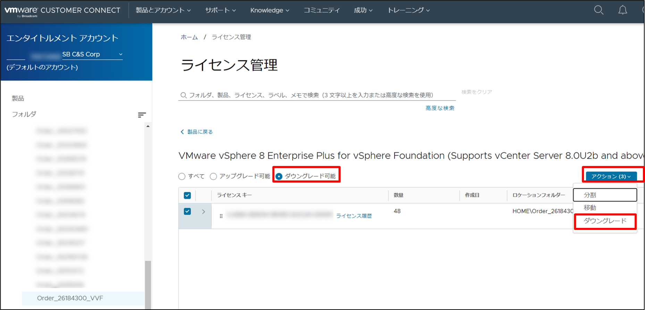This screenshot has height=310, width=645.
Task: Open the アクション (3) dropdown button
Action: click(x=611, y=176)
